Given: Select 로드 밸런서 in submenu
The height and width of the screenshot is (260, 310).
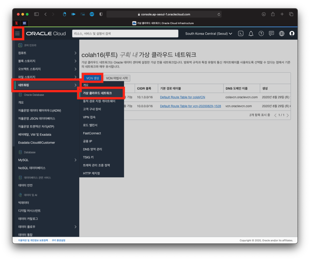Looking at the screenshot, I should (90, 125).
